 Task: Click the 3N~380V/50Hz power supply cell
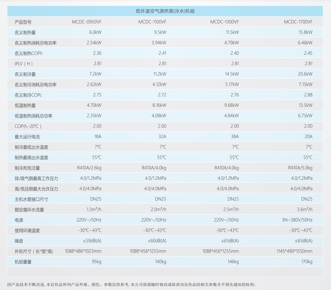297,220
